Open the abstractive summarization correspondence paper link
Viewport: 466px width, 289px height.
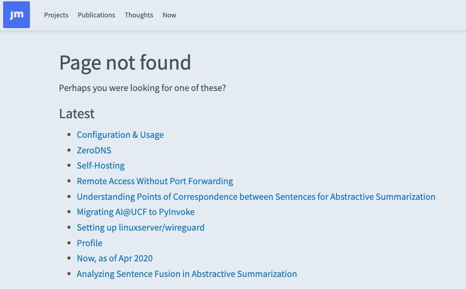click(x=256, y=197)
